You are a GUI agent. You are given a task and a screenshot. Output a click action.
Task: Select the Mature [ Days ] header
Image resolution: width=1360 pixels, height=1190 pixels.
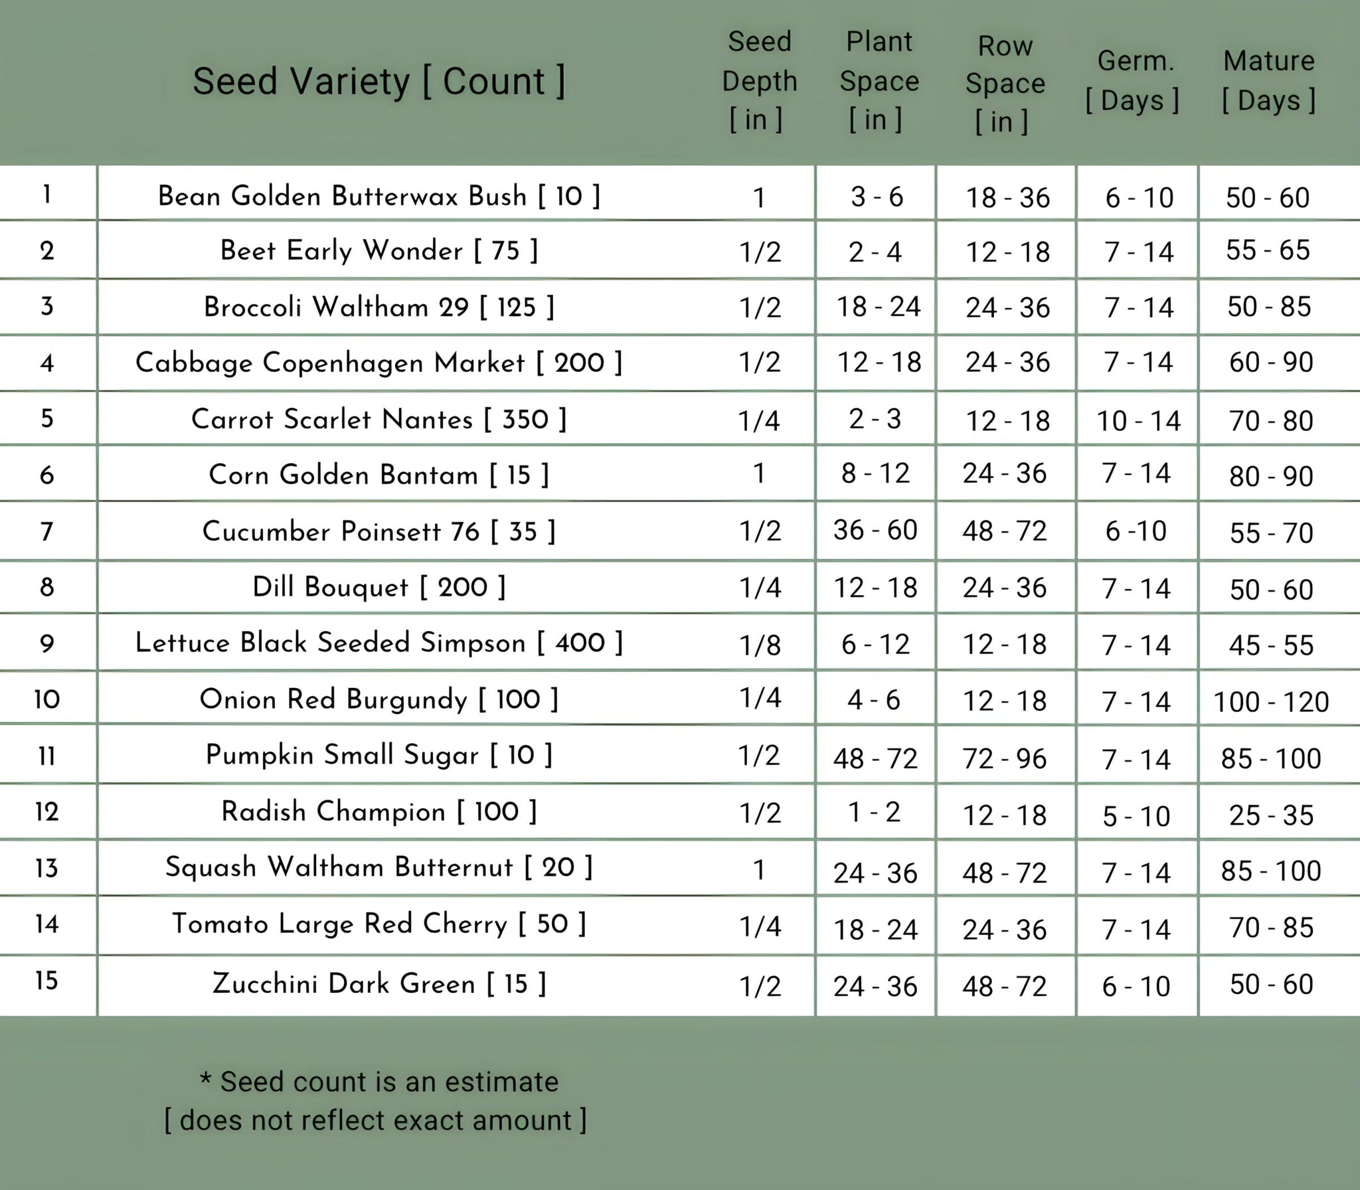coord(1268,81)
